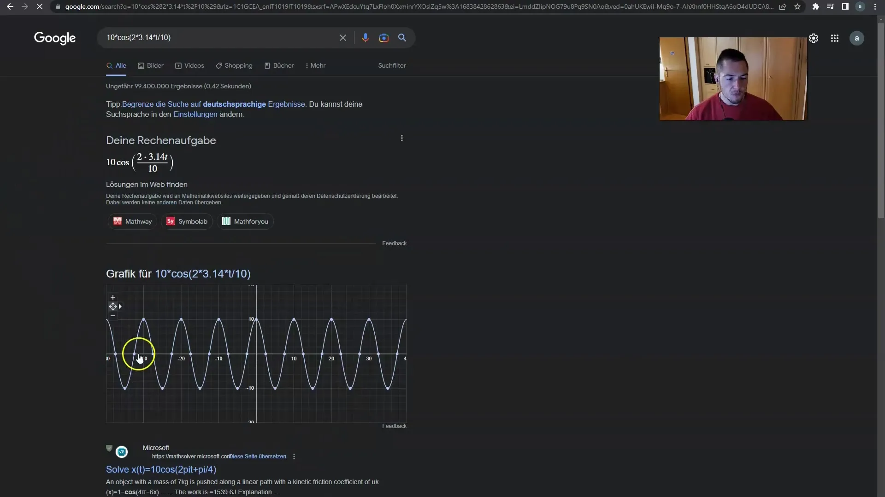This screenshot has width=885, height=497.
Task: Click the Google logo
Action: 55,38
